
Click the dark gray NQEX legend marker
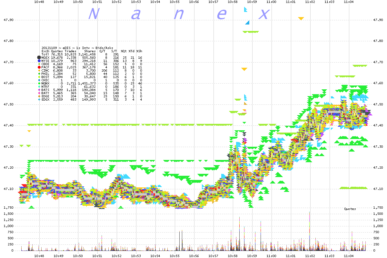tap(39, 57)
